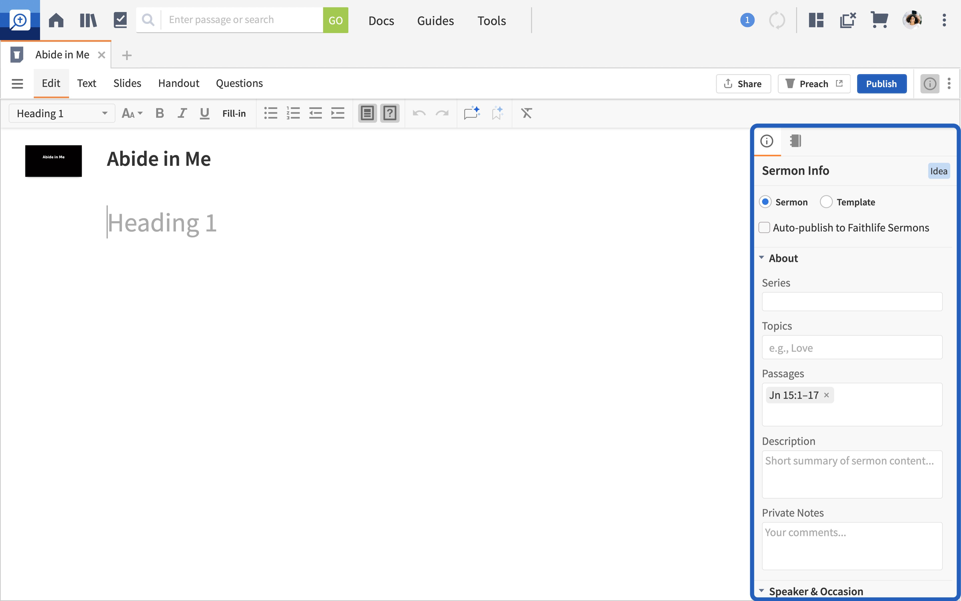The width and height of the screenshot is (961, 601).
Task: Undo the last edit
Action: [419, 113]
